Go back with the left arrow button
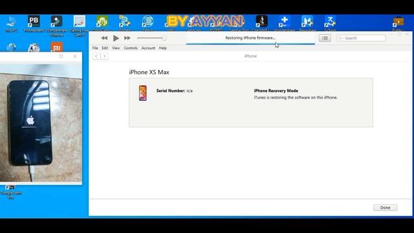The width and height of the screenshot is (414, 233). point(96,56)
